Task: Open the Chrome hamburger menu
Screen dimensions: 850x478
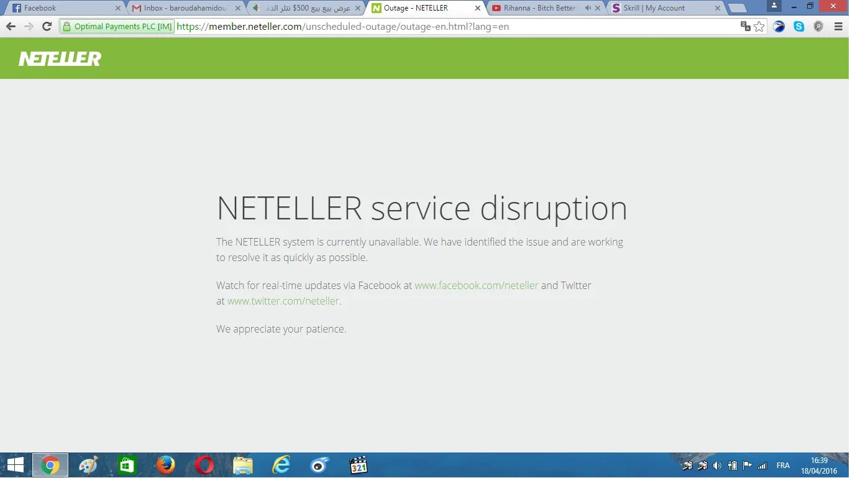Action: point(838,26)
